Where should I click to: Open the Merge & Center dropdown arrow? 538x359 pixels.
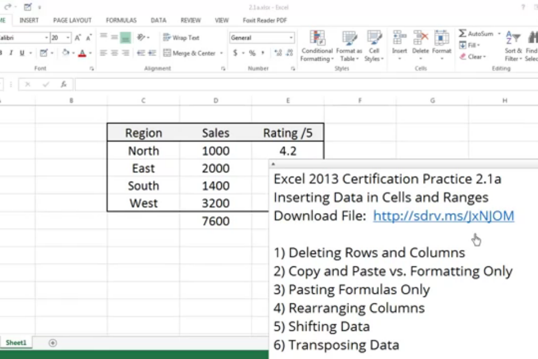[221, 53]
